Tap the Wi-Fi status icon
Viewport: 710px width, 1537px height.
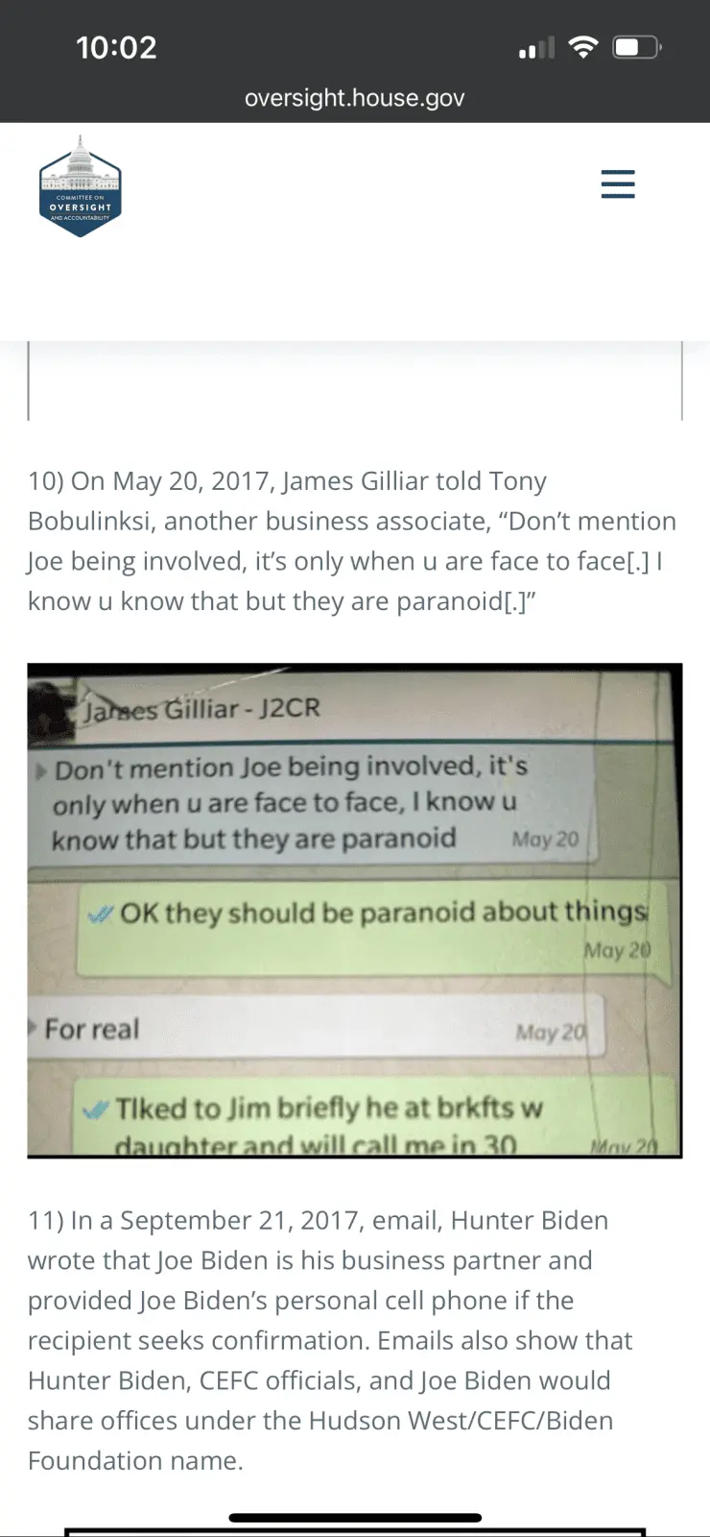583,47
